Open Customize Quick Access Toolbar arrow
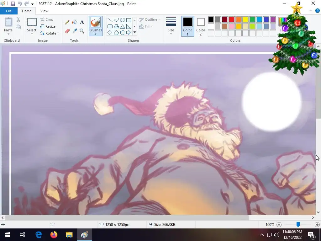 coord(32,4)
